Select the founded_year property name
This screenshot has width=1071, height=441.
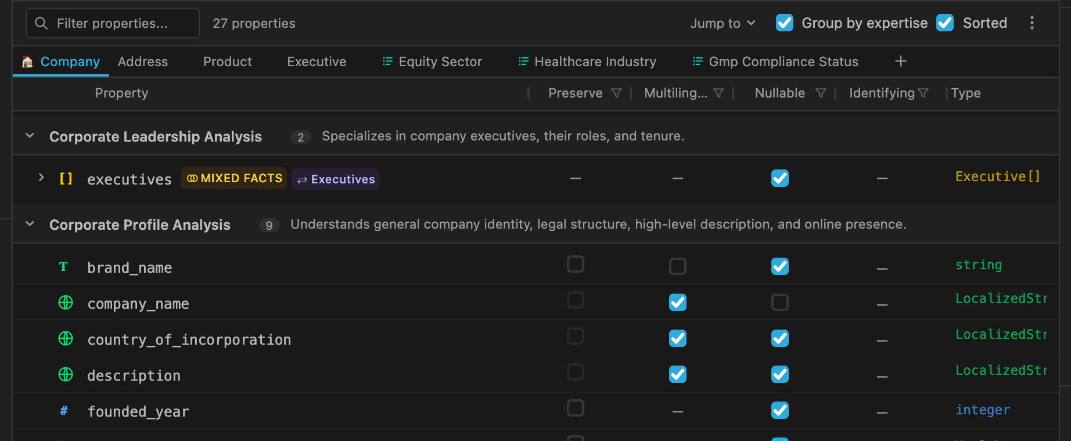[138, 411]
